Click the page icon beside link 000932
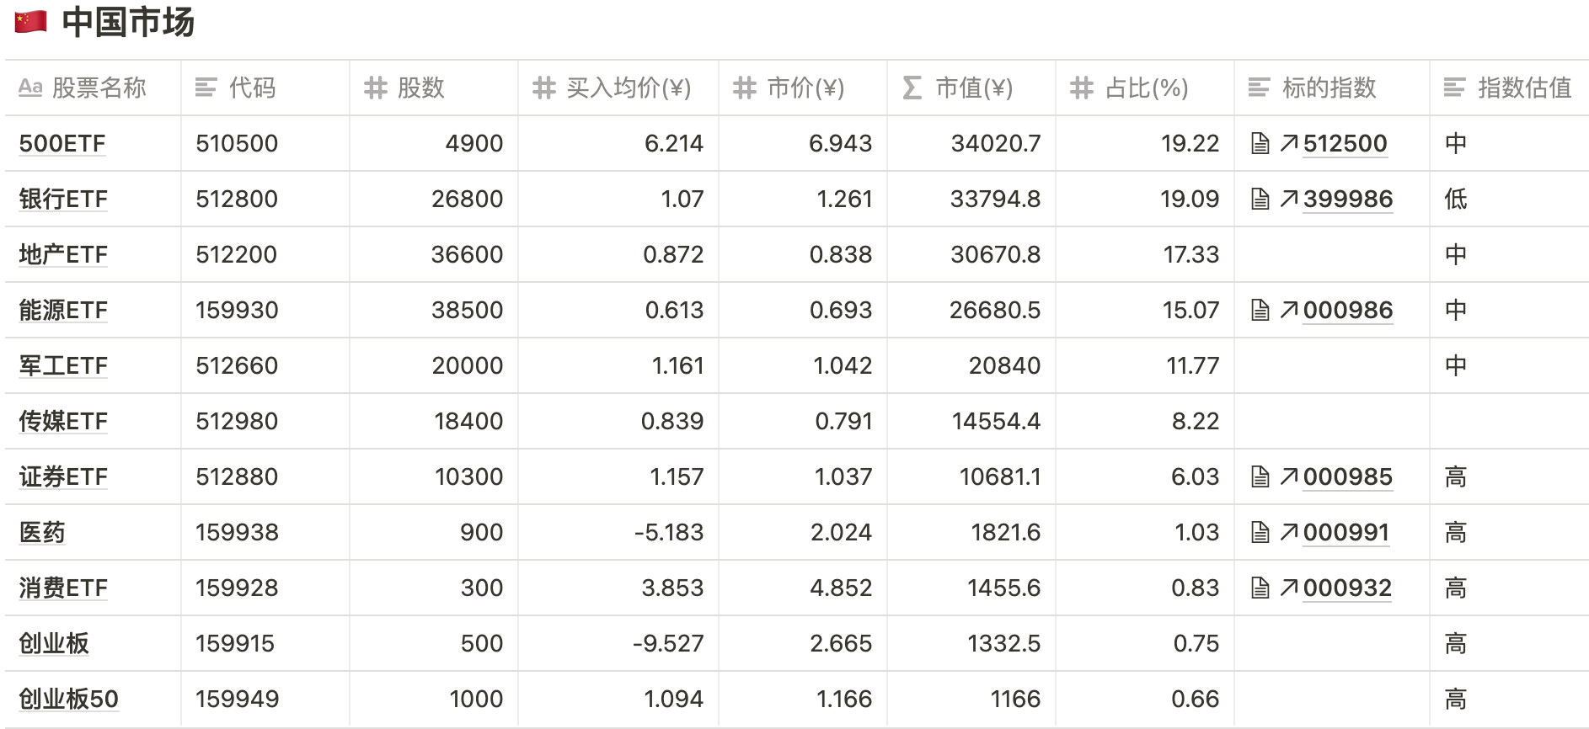 tap(1260, 588)
